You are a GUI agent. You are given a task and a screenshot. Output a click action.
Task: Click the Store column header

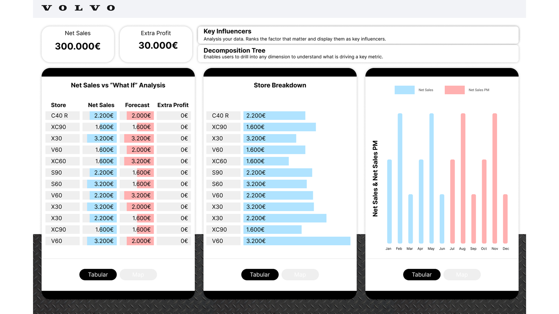pos(58,105)
